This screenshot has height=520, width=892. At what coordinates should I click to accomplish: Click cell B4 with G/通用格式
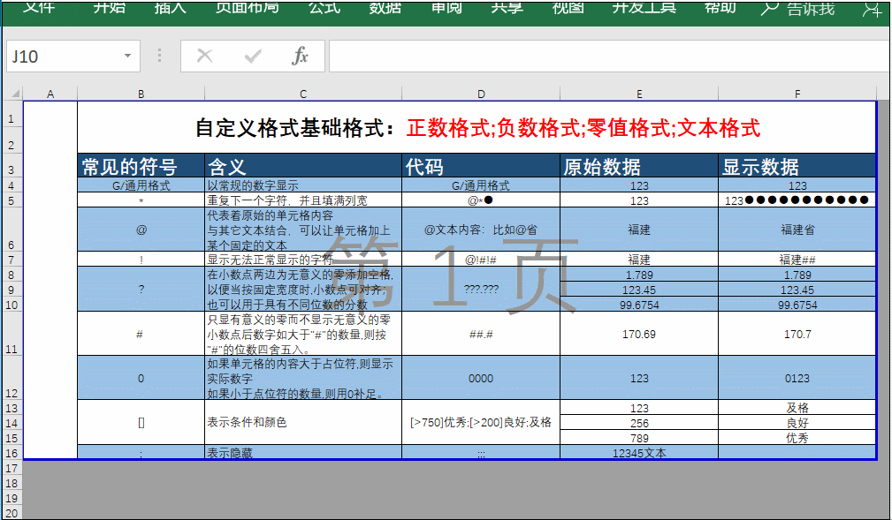141,185
